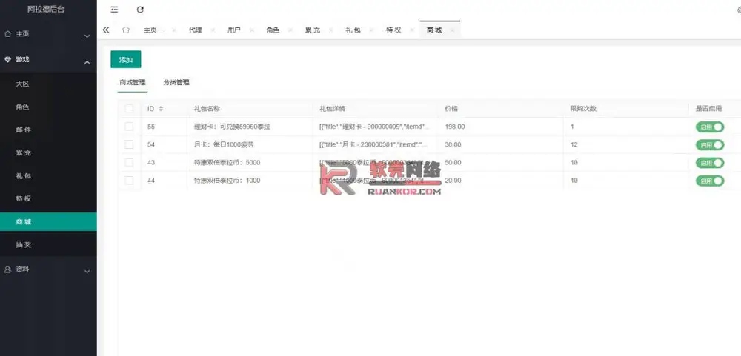741x356 pixels.
Task: Toggle the 启用 switch for 理财卡 row
Action: (709, 127)
